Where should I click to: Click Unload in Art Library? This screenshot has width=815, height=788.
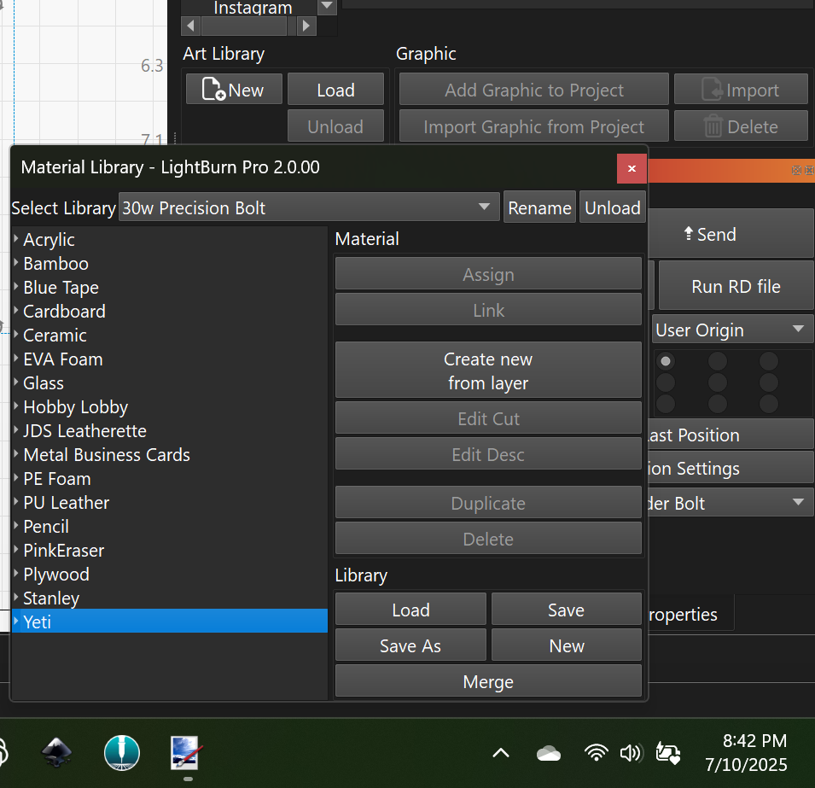pos(335,126)
